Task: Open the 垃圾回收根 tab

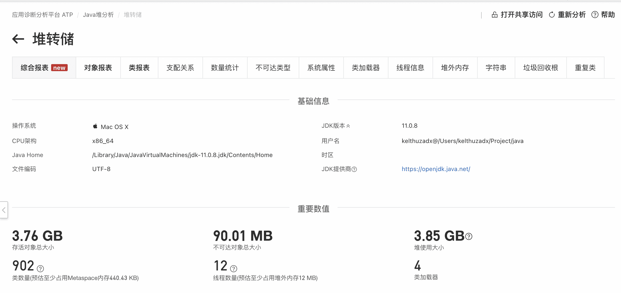Action: (x=541, y=68)
